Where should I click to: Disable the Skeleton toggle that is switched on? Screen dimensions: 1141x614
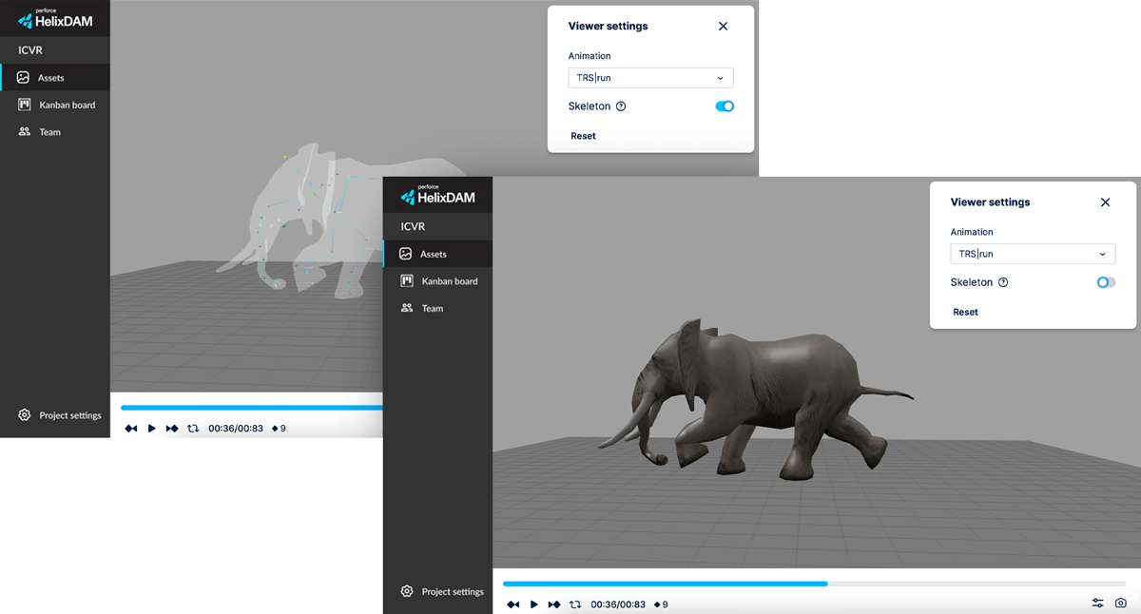click(724, 106)
